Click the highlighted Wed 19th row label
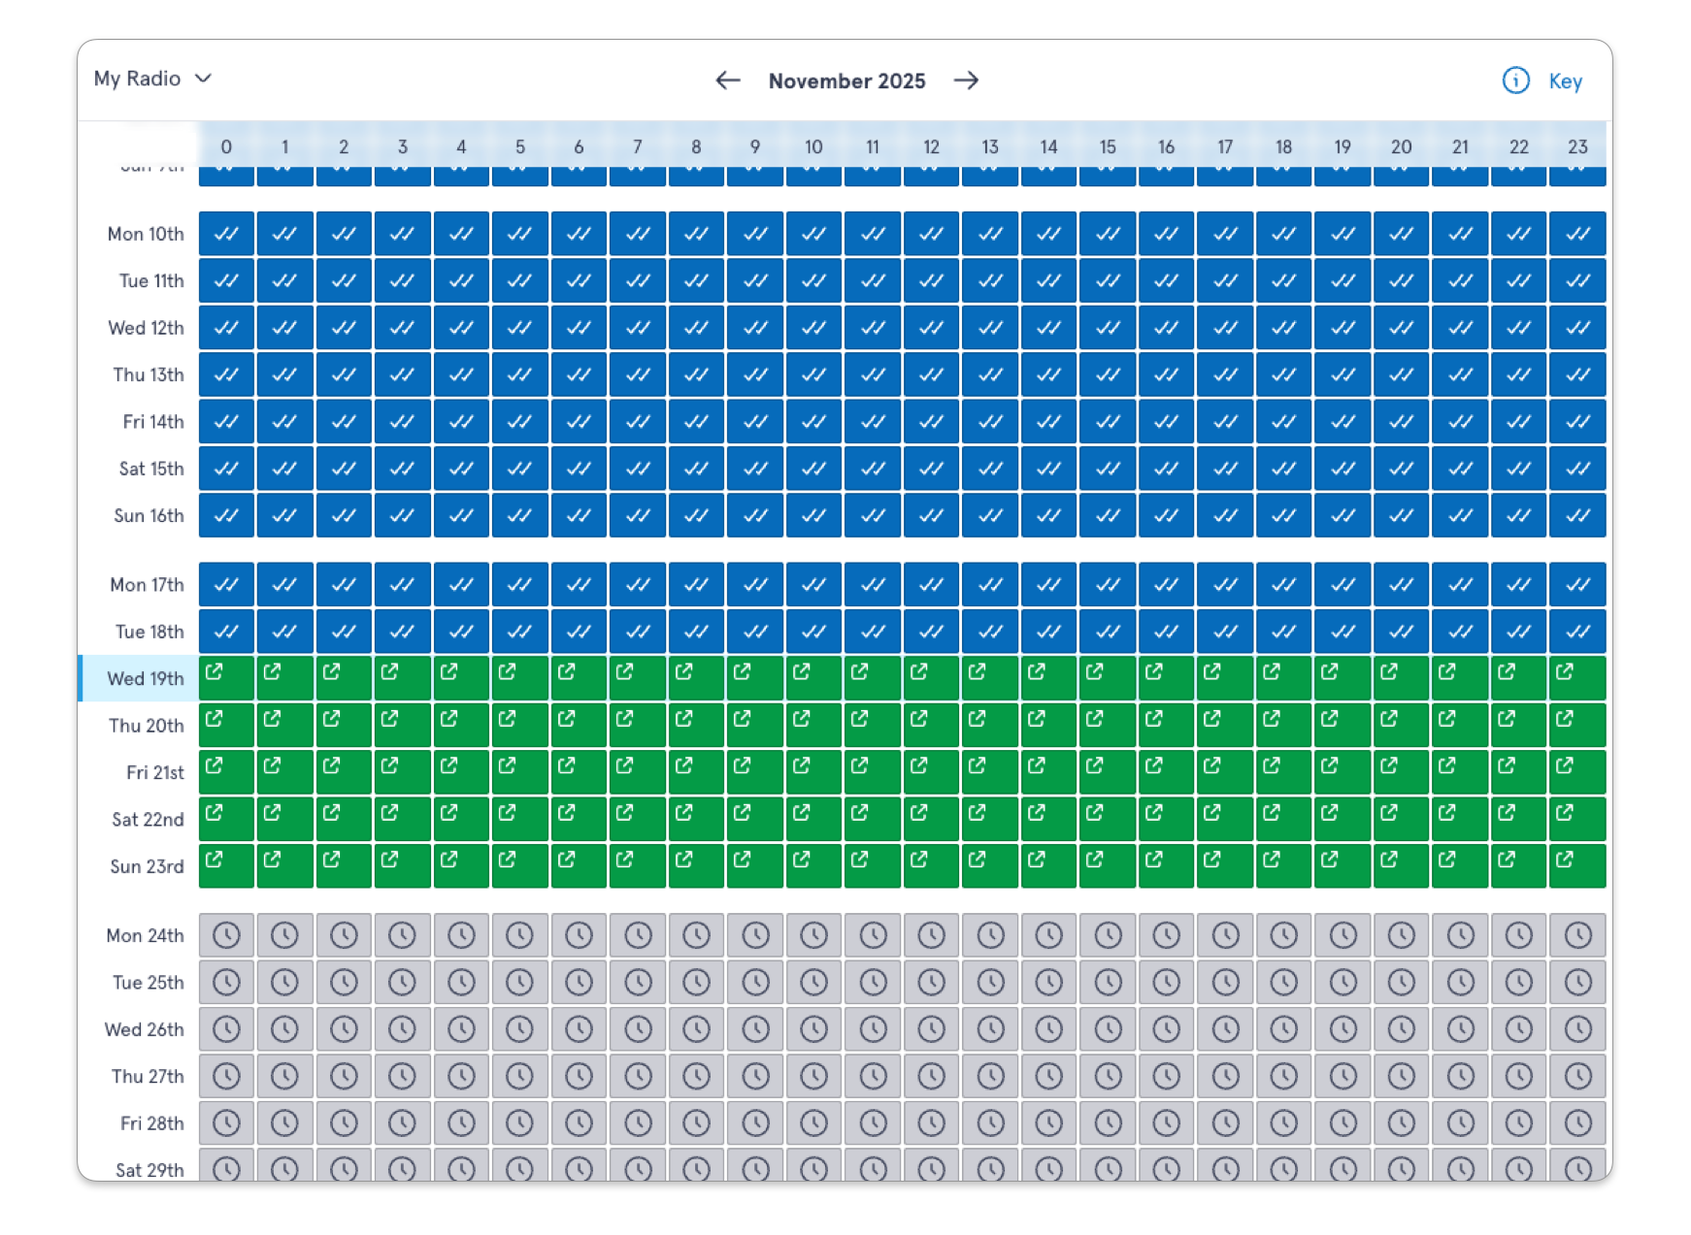Screen dimensions: 1691x1235 pyautogui.click(x=146, y=678)
